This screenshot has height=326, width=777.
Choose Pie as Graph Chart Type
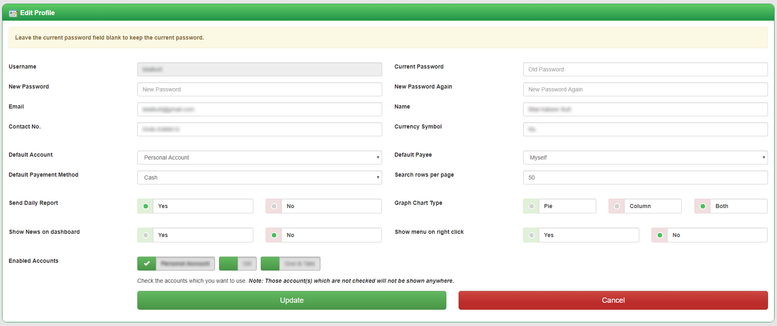pyautogui.click(x=531, y=206)
